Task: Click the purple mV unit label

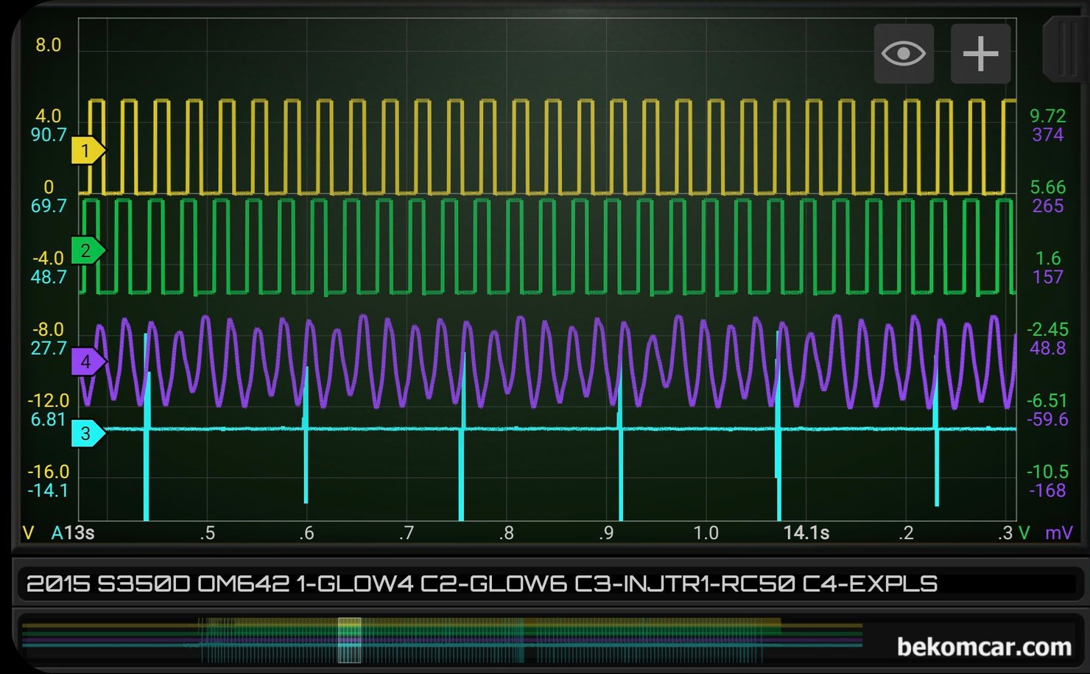Action: pyautogui.click(x=1059, y=533)
